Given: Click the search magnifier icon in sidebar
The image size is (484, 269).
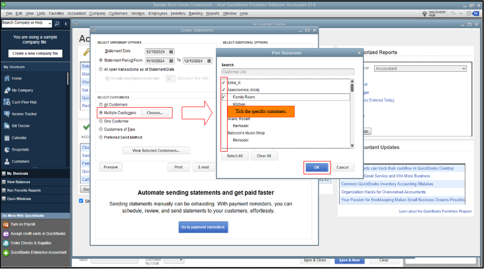Looking at the screenshot, I should pyautogui.click(x=57, y=23).
